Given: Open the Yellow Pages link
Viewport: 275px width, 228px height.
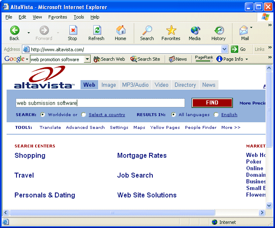Looking at the screenshot, I should tap(165, 128).
